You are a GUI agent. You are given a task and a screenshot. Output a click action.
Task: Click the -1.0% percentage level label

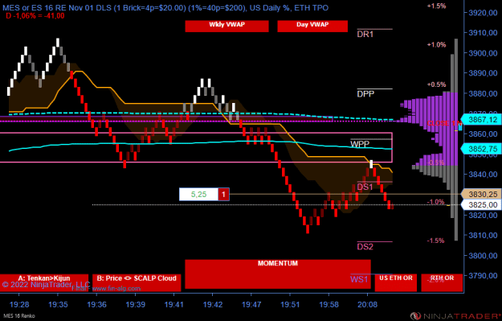click(x=435, y=202)
